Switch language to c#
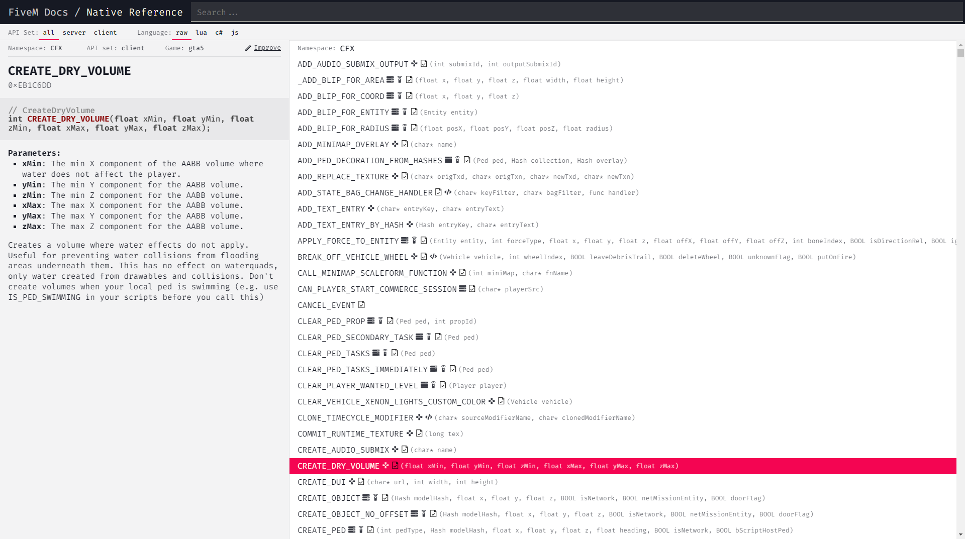The image size is (965, 539). (219, 33)
